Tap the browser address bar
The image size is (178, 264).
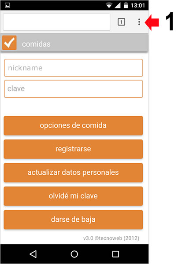[57, 22]
